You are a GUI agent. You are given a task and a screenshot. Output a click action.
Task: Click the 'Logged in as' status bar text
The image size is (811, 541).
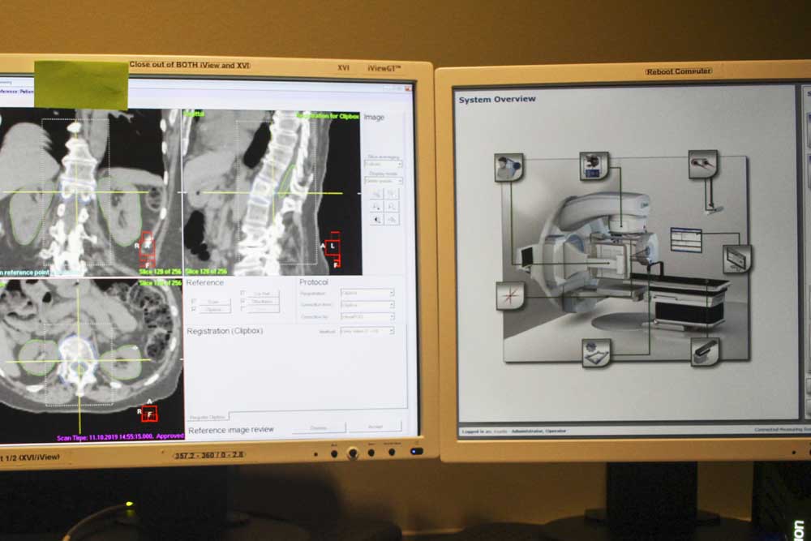pos(513,431)
